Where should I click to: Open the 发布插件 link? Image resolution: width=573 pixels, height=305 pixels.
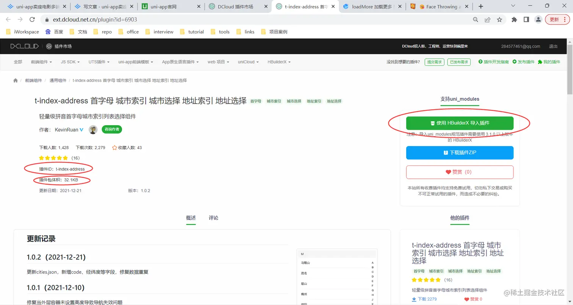pos(523,62)
